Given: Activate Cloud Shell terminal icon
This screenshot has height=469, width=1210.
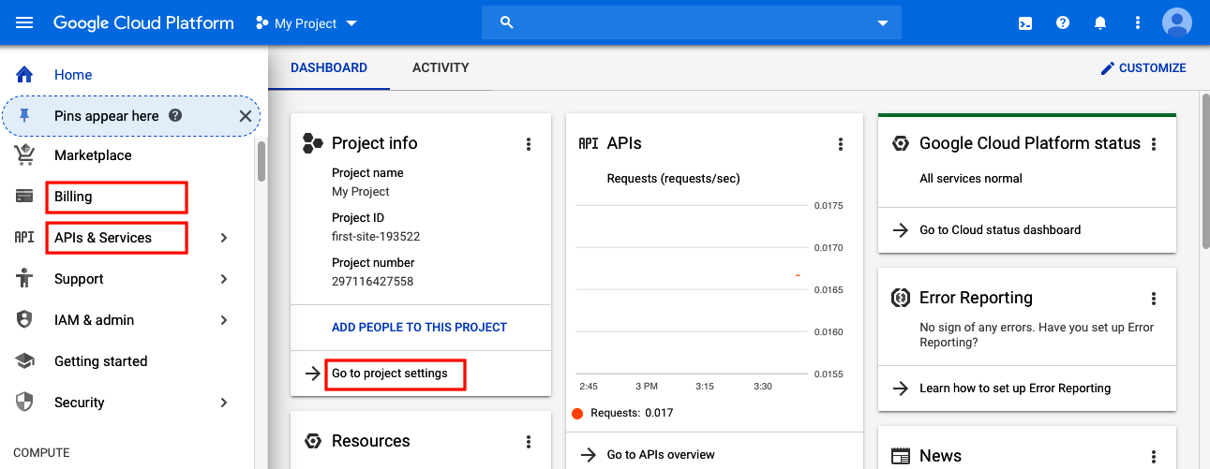Looking at the screenshot, I should tap(1025, 22).
